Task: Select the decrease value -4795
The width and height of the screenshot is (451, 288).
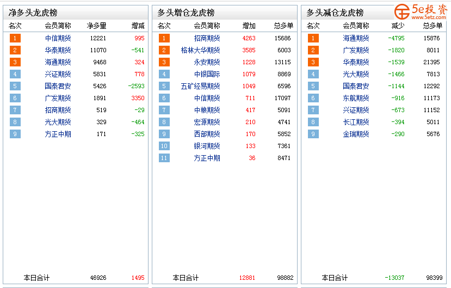Action: (x=396, y=38)
